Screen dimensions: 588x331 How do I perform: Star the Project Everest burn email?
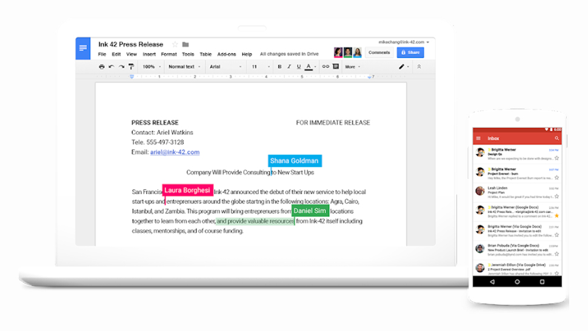point(557,178)
